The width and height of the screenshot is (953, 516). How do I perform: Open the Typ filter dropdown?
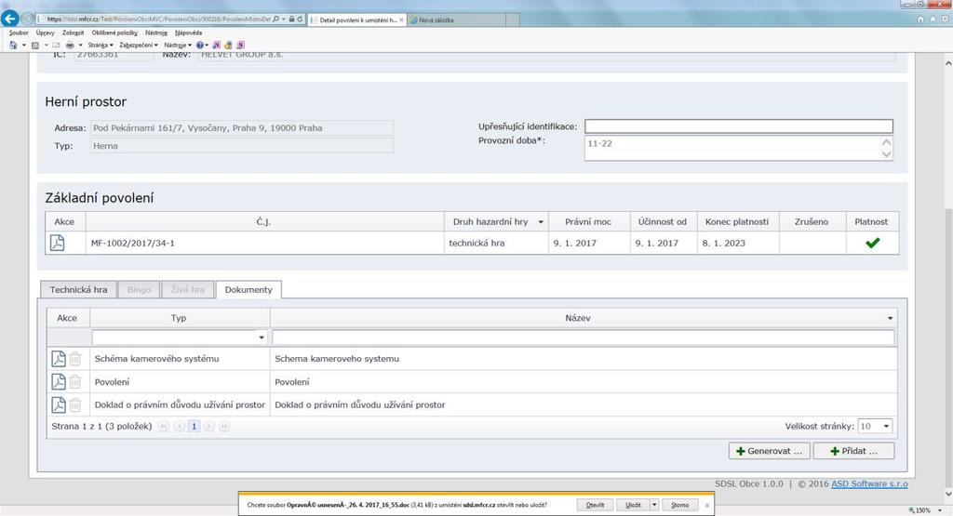[x=262, y=337]
